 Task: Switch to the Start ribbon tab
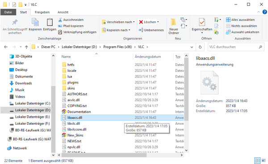coord(23,12)
